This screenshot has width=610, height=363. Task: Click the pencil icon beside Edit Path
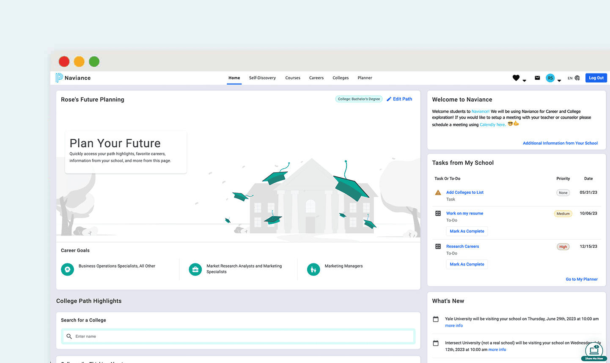389,99
